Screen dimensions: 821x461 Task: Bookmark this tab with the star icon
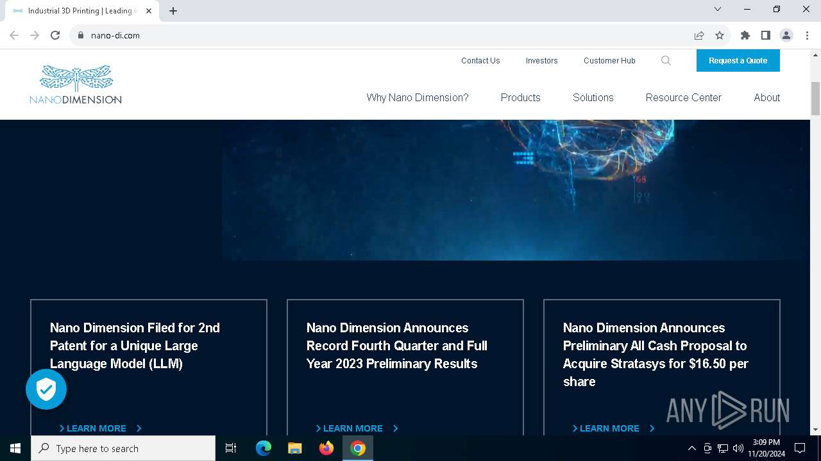(x=720, y=35)
